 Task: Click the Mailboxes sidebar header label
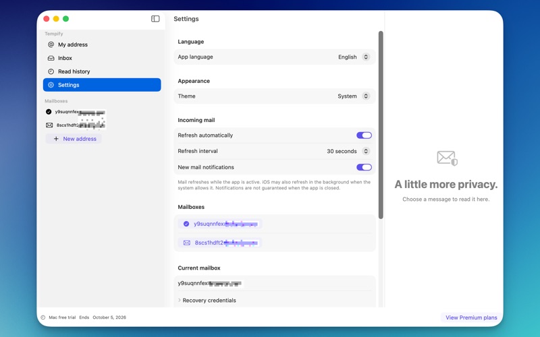56,101
